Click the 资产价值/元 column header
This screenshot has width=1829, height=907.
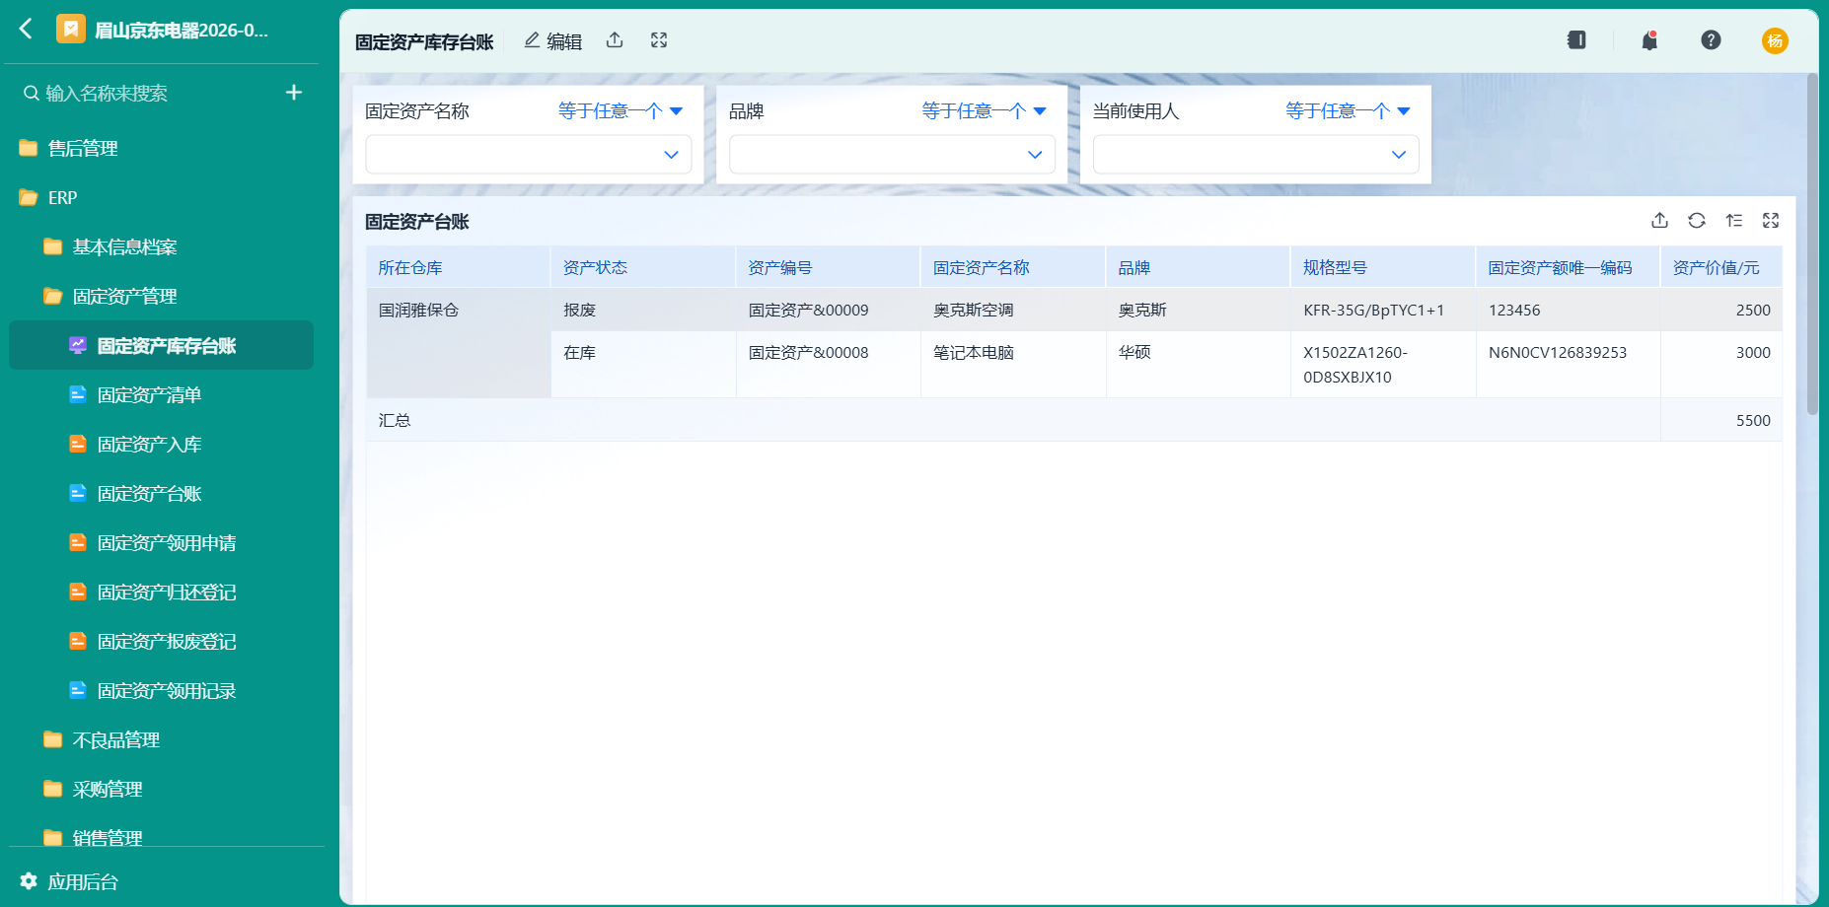pos(1720,267)
